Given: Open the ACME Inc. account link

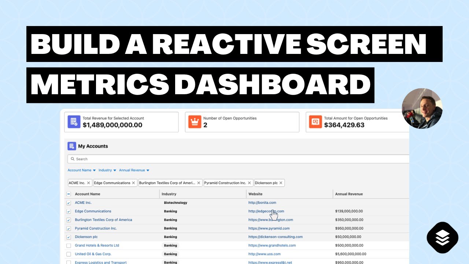Looking at the screenshot, I should pos(83,202).
